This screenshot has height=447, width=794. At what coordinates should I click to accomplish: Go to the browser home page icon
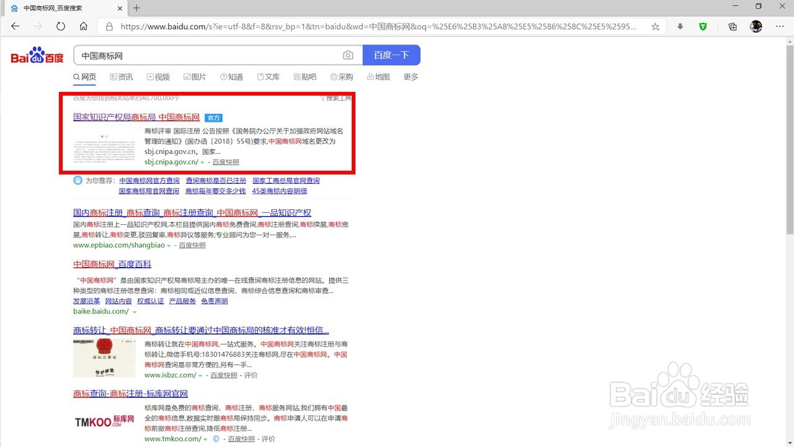click(83, 27)
